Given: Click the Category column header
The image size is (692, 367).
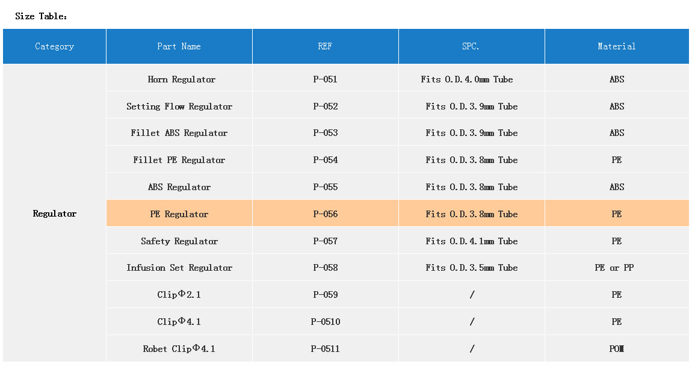Looking at the screenshot, I should (x=55, y=46).
